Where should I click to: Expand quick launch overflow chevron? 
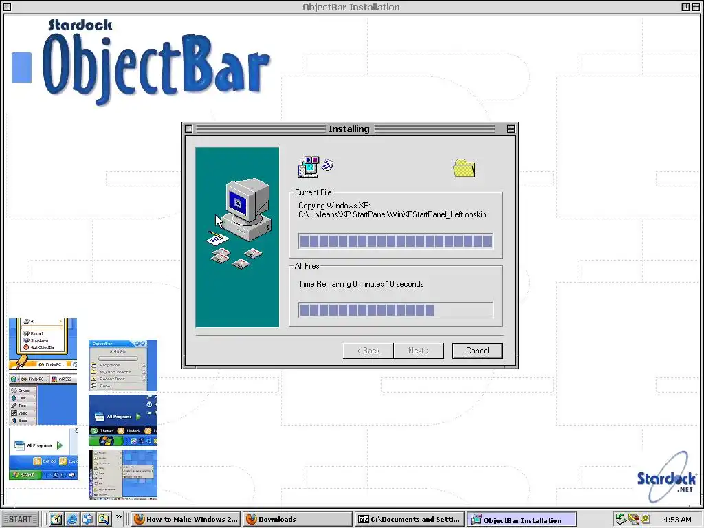(118, 517)
